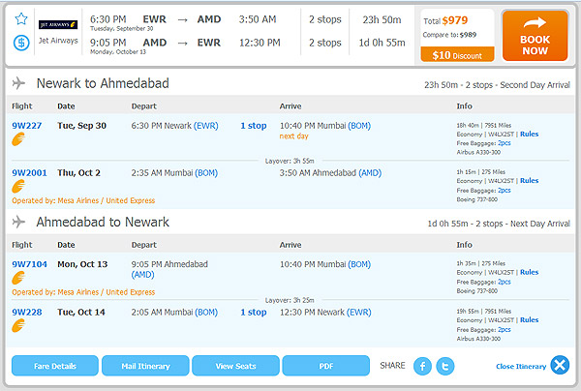Click the blue X close itinerary icon
The image size is (581, 391).
point(560,366)
